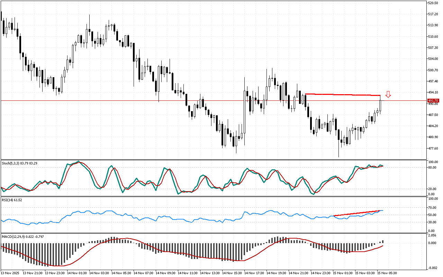Click the red down arrow marker
Screen dimensions: 443x277
tap(388, 94)
